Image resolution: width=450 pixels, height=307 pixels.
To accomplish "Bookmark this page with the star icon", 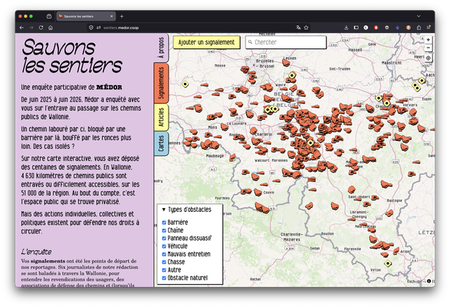I will (306, 28).
